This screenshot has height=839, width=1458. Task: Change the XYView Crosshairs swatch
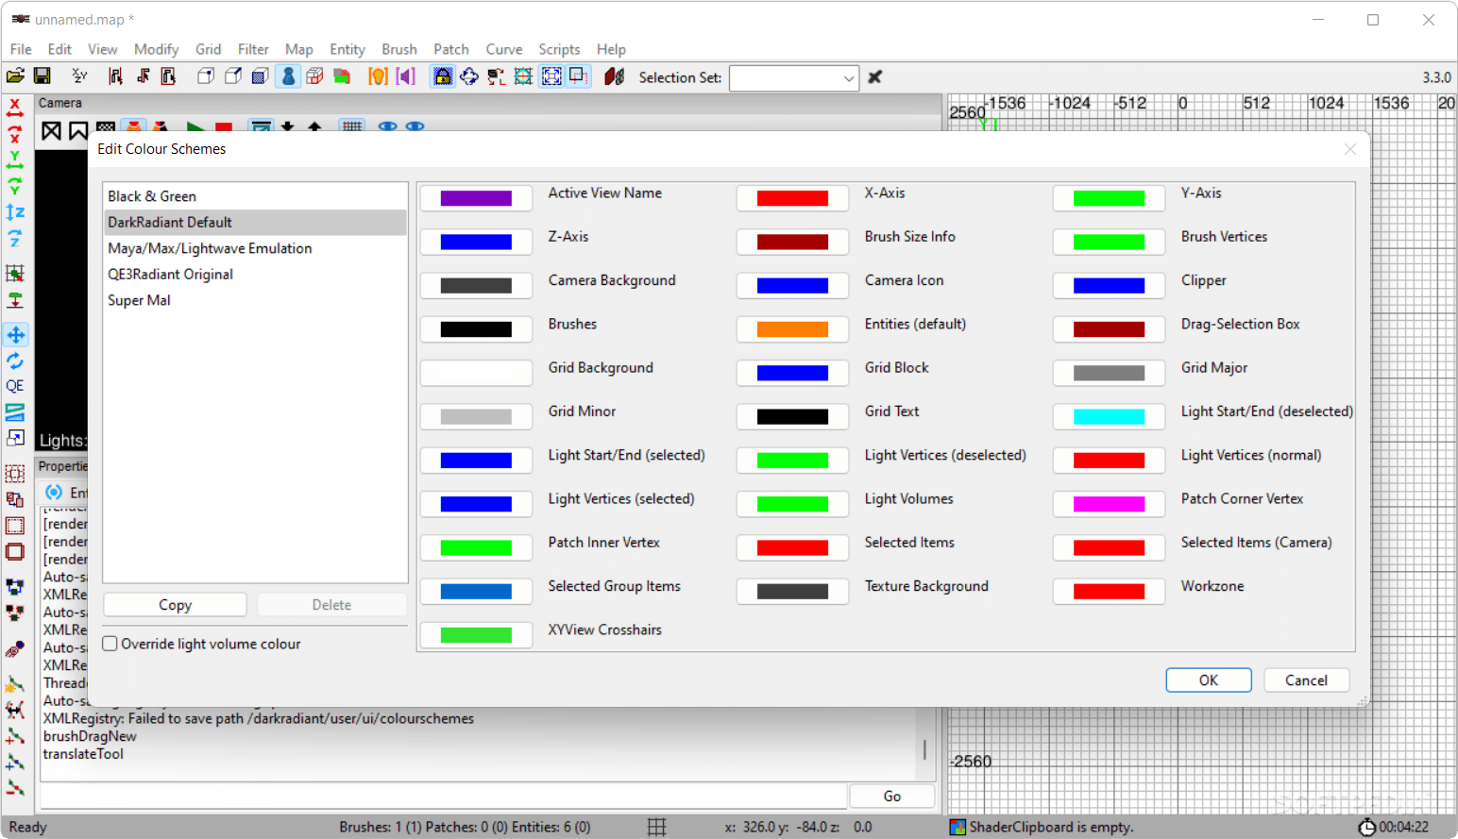point(476,635)
